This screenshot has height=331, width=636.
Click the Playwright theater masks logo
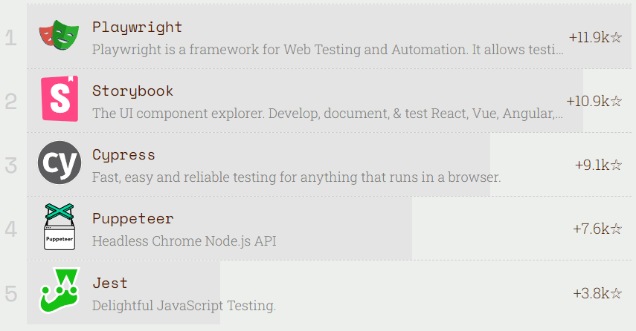click(x=60, y=37)
